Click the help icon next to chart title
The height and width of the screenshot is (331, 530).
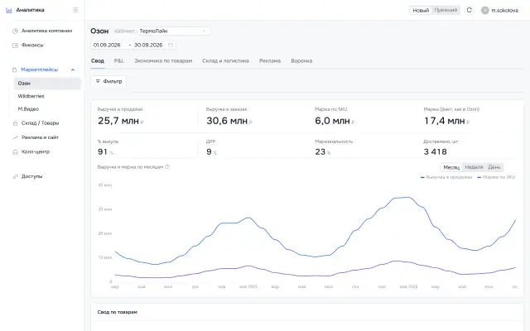[x=167, y=167]
